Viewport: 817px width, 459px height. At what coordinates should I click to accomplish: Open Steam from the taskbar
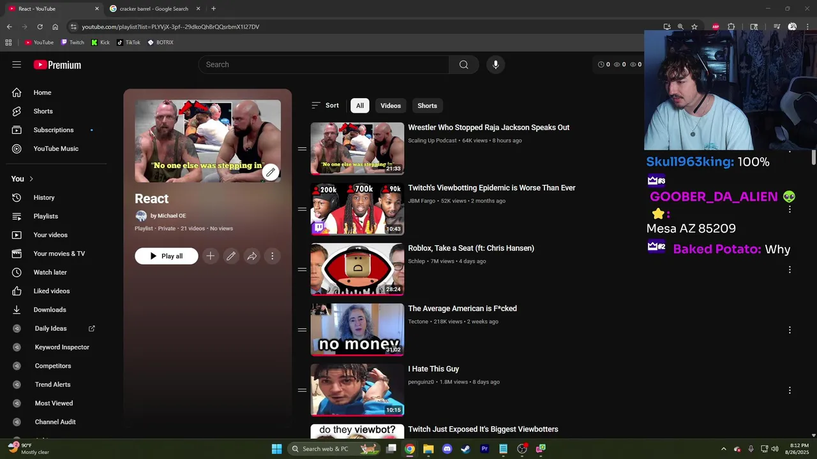point(466,449)
